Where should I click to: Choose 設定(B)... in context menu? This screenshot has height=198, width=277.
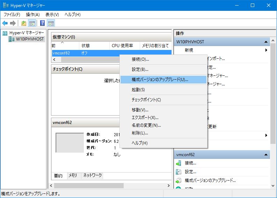click(x=163, y=69)
